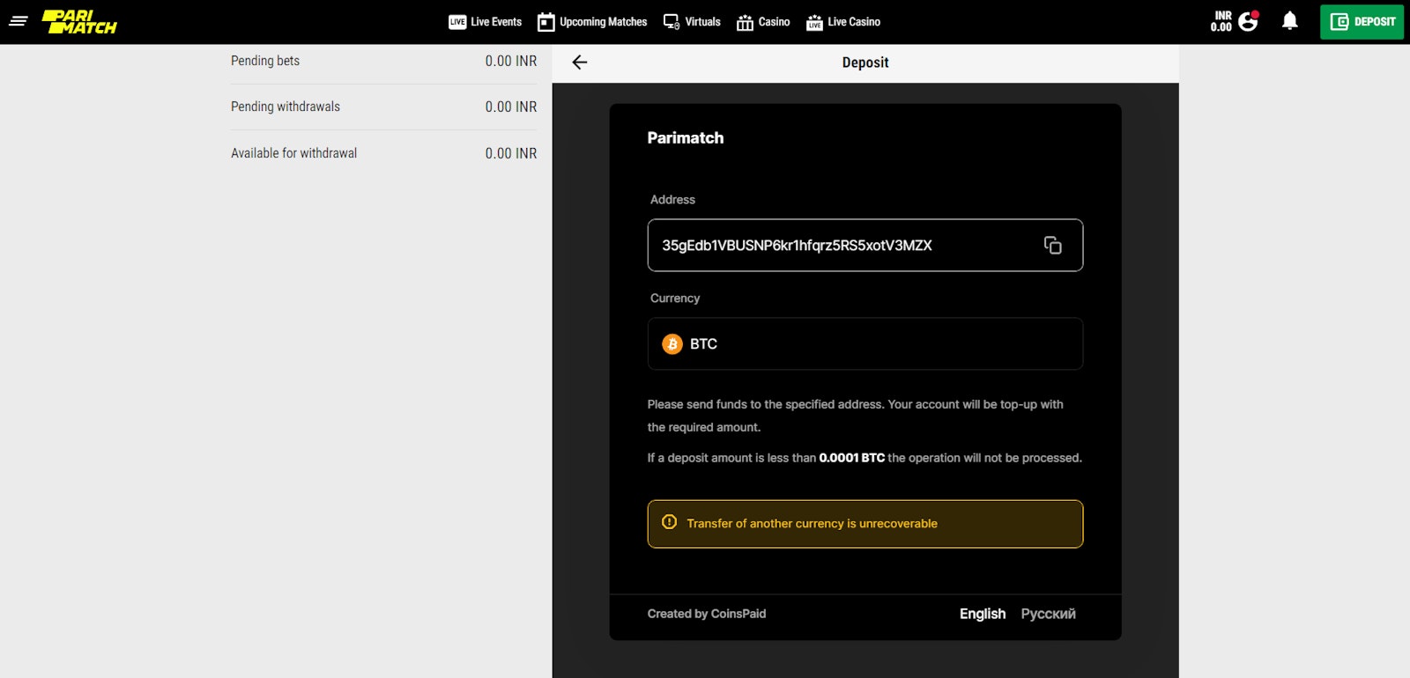1410x678 pixels.
Task: Navigate to Casino
Action: [763, 22]
